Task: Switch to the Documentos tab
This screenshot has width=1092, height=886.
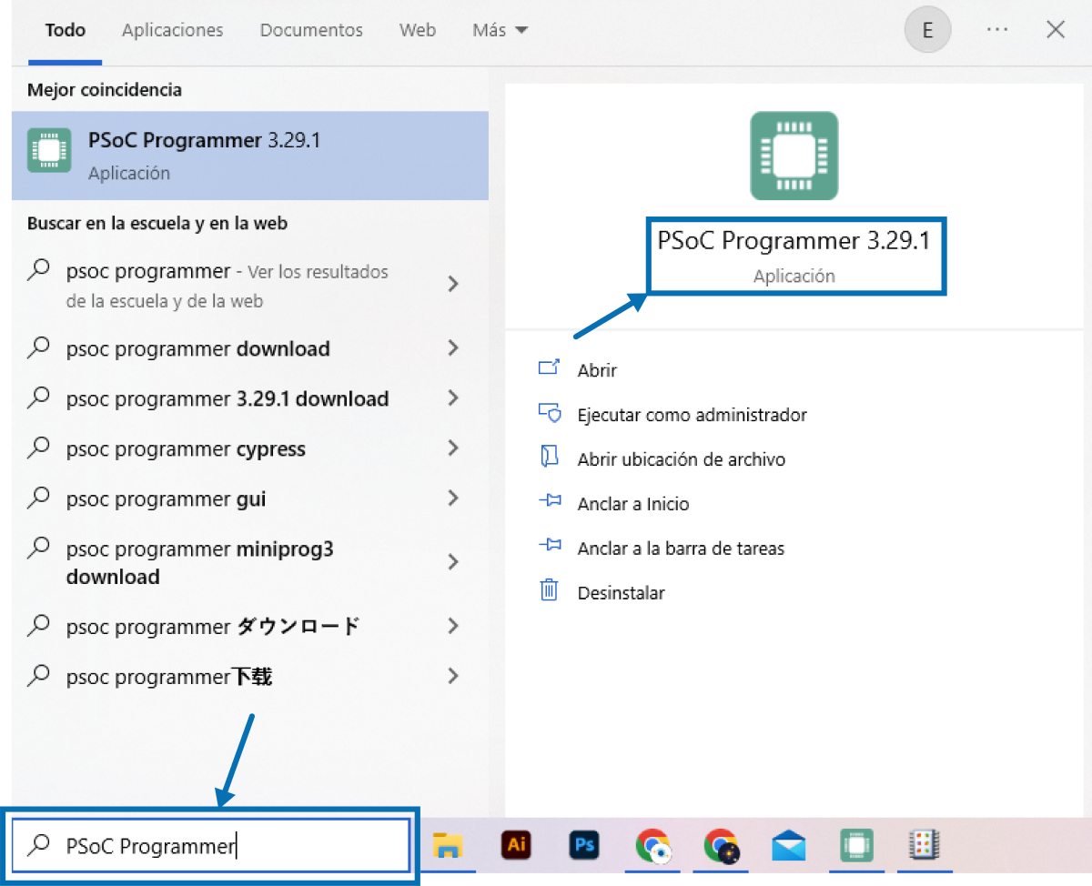Action: tap(311, 30)
